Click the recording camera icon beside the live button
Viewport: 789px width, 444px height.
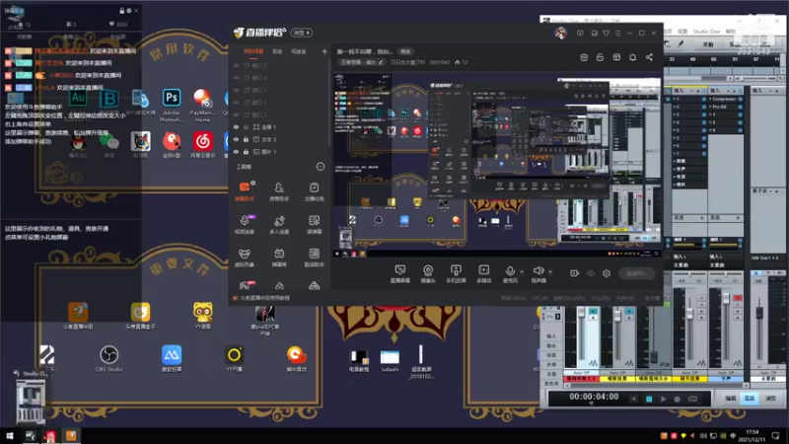(574, 273)
